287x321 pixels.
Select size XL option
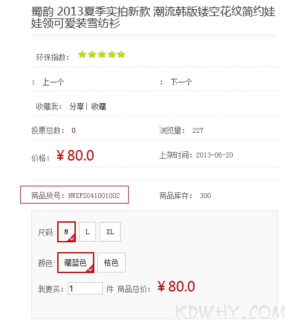click(x=110, y=232)
